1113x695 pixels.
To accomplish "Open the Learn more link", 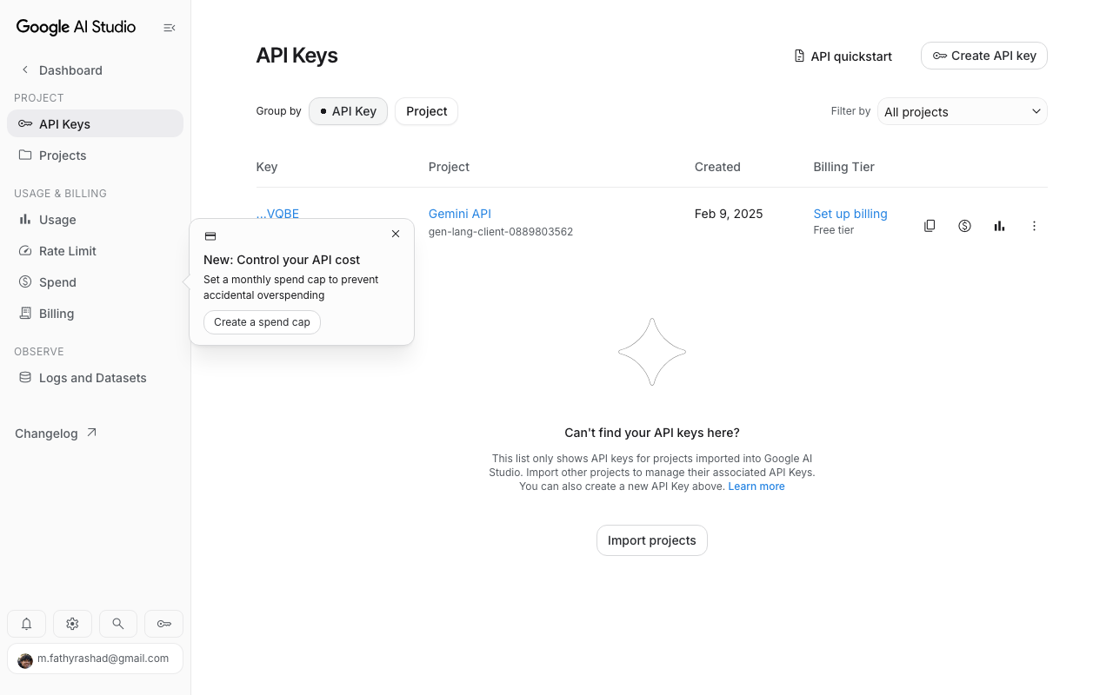I will 756,486.
